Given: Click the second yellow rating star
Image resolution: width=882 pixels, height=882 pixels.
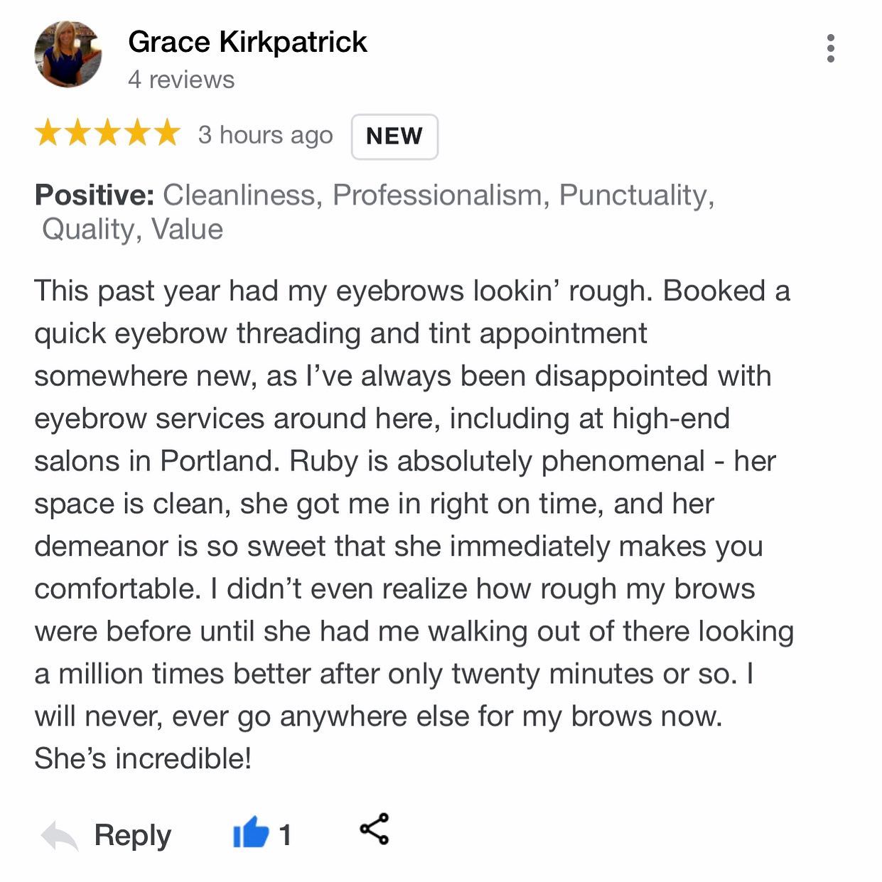Looking at the screenshot, I should tap(77, 133).
